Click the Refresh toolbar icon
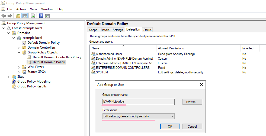266x136 pixels. click(x=33, y=16)
